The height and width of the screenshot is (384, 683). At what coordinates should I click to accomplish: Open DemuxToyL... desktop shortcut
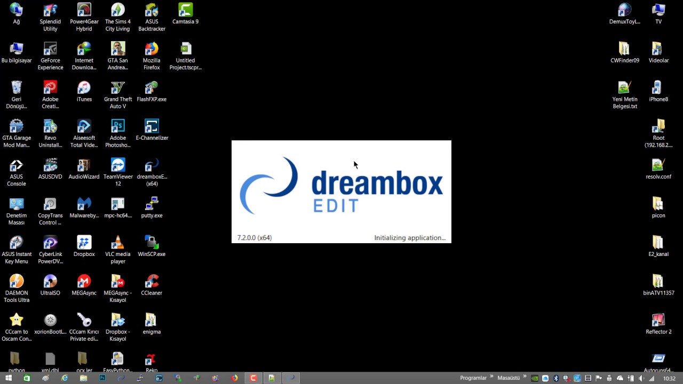tap(625, 14)
